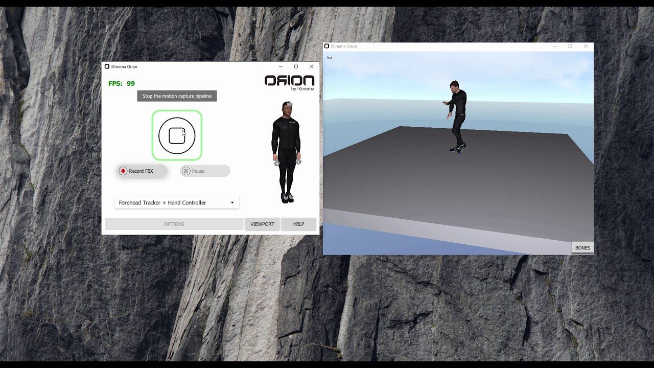Show BONES in the 3D viewport
654x368 pixels.
click(x=582, y=247)
